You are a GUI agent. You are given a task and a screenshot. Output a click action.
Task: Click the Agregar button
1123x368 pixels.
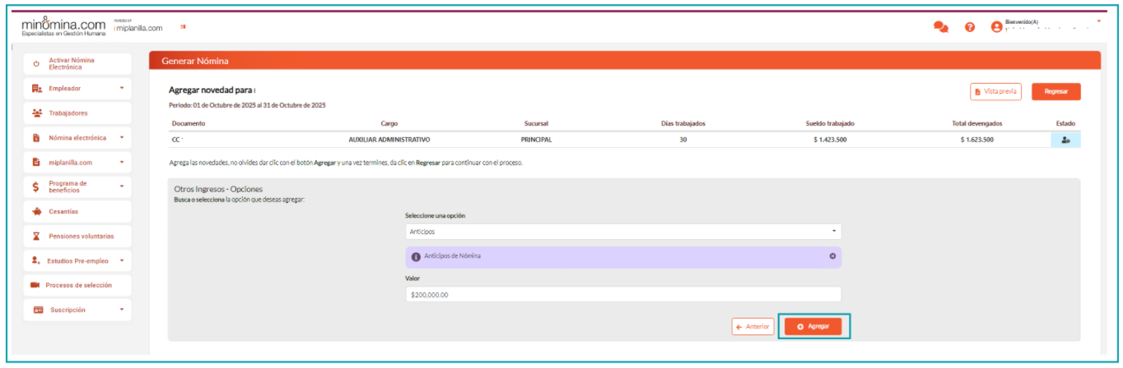click(x=813, y=326)
